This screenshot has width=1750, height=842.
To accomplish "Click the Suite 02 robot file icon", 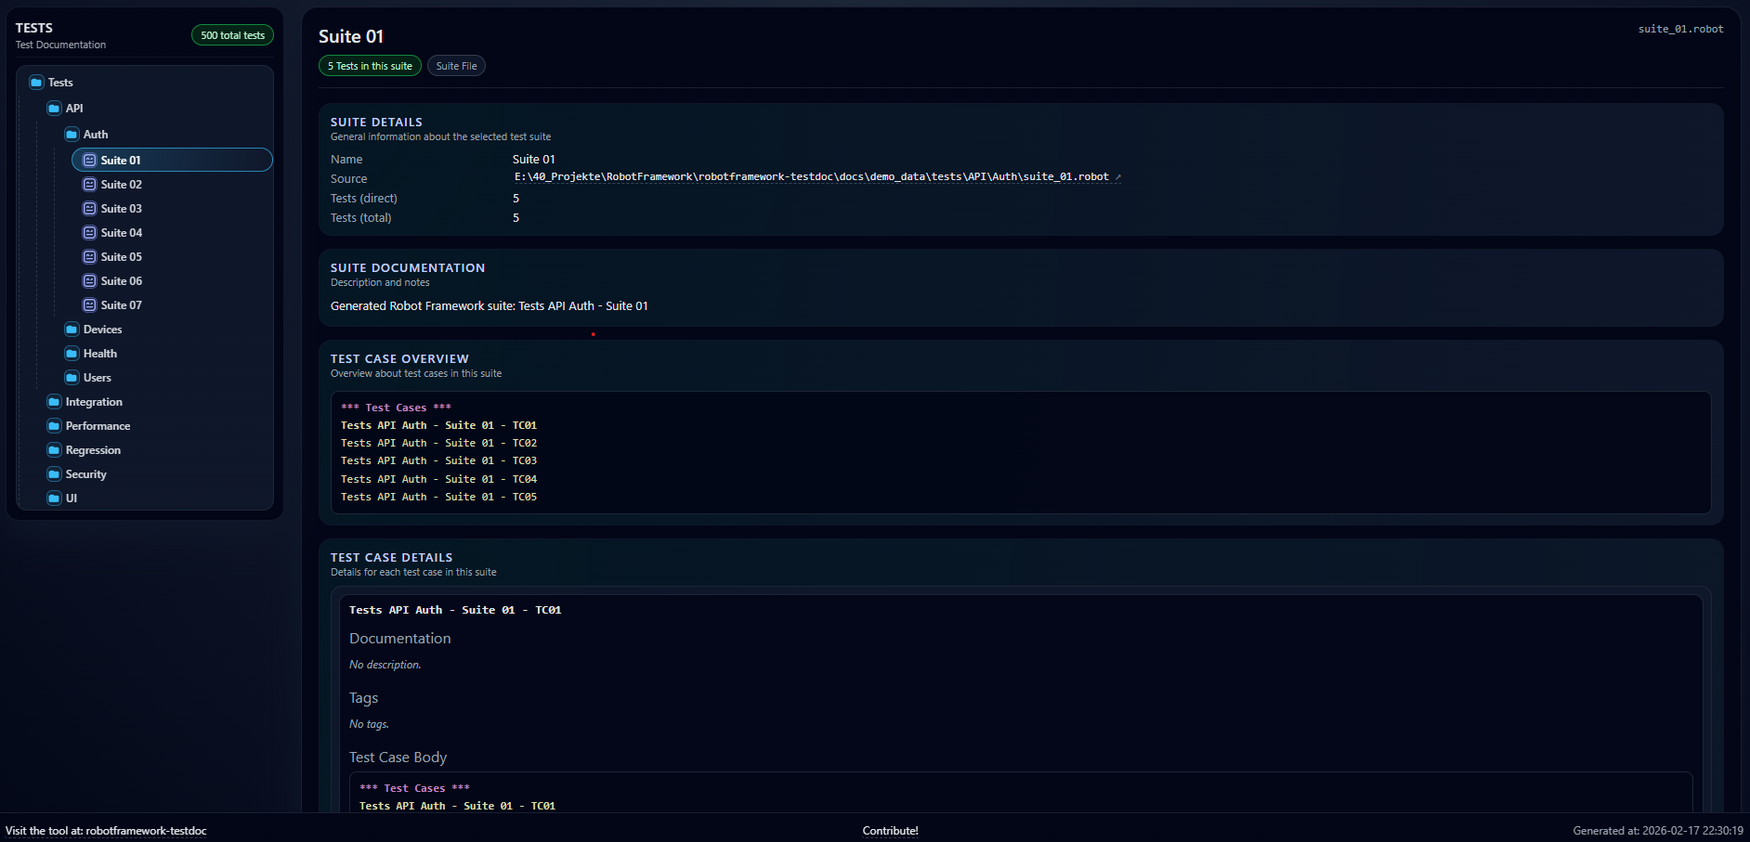I will coord(89,184).
